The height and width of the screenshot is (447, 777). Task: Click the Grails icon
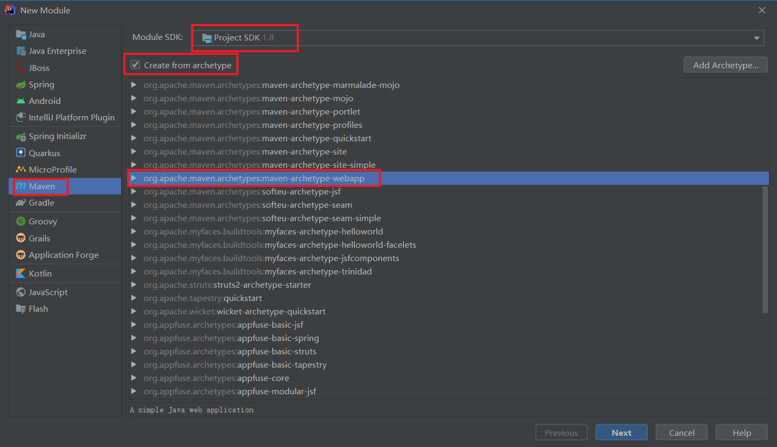[21, 238]
